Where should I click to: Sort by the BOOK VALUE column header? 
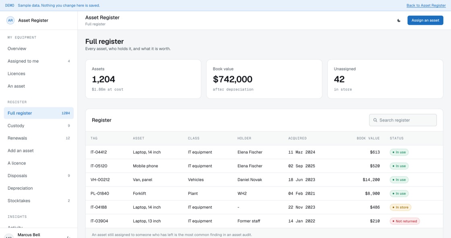(368, 139)
